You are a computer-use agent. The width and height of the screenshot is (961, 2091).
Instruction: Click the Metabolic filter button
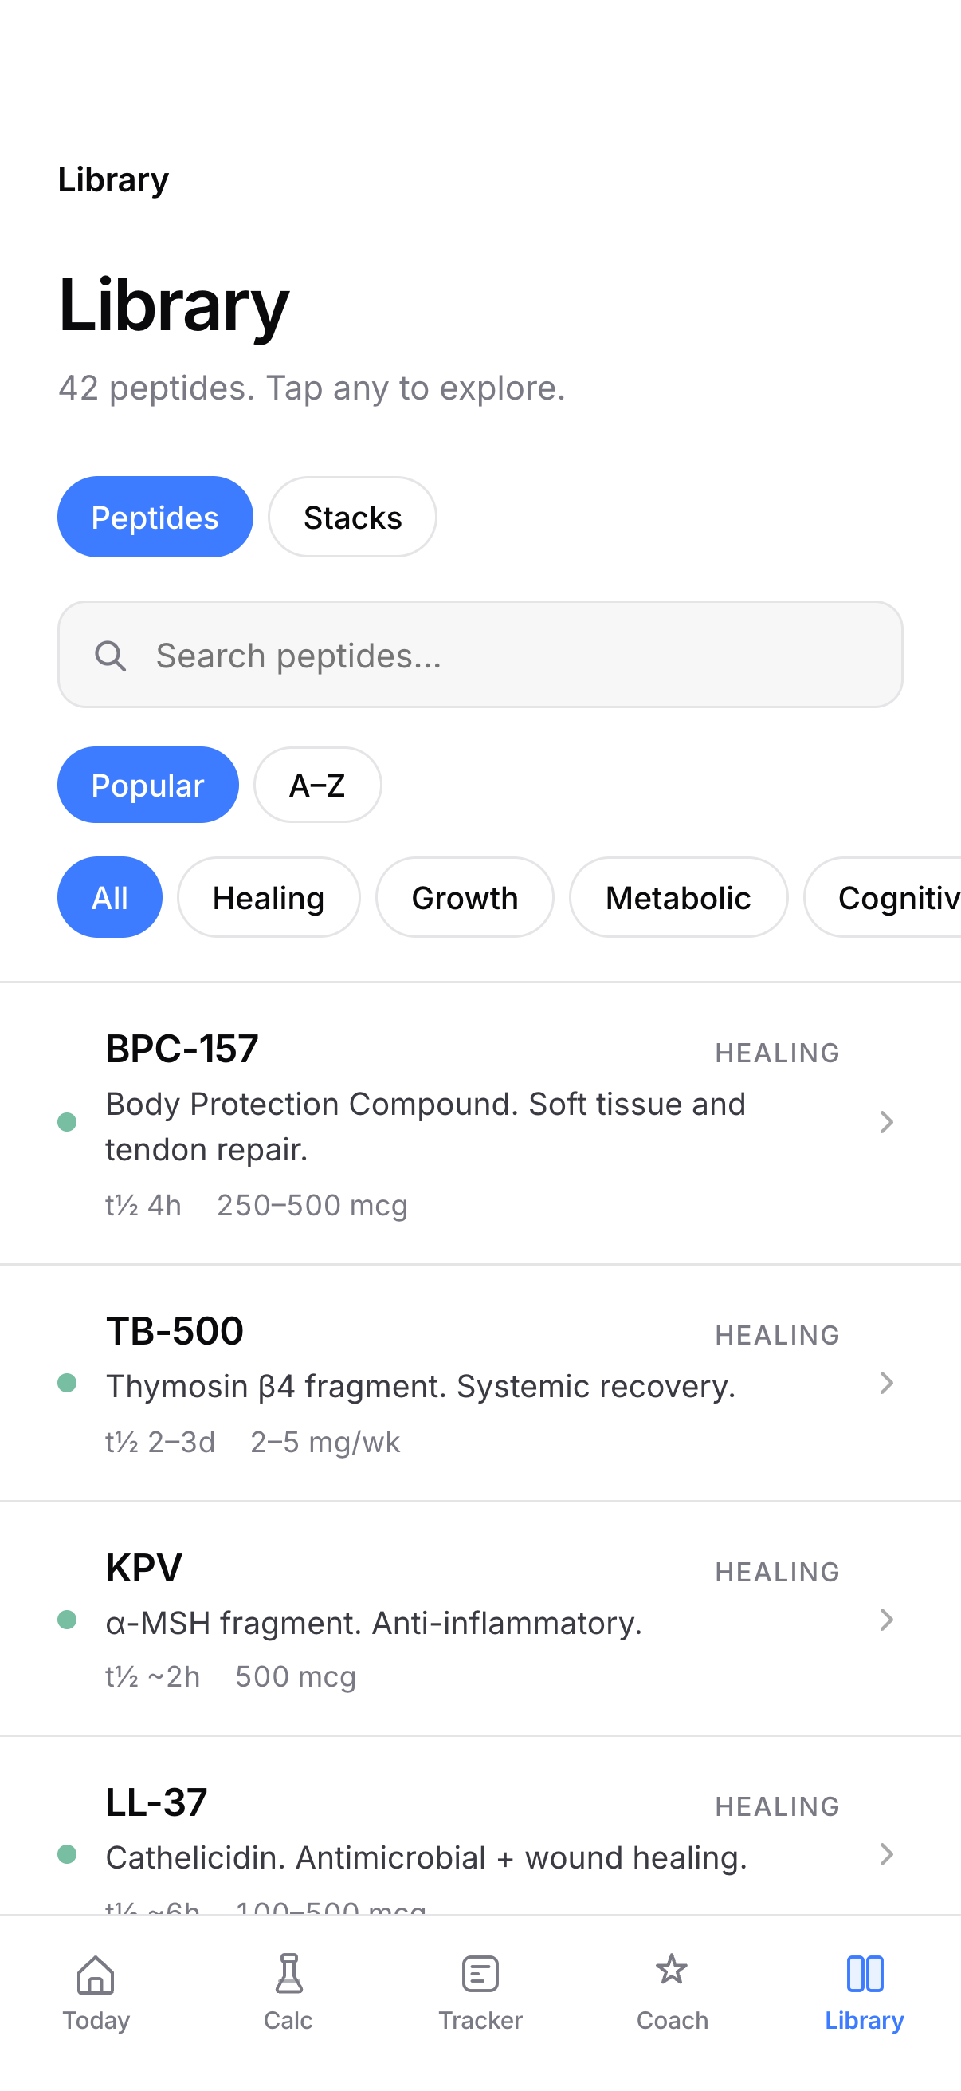678,897
